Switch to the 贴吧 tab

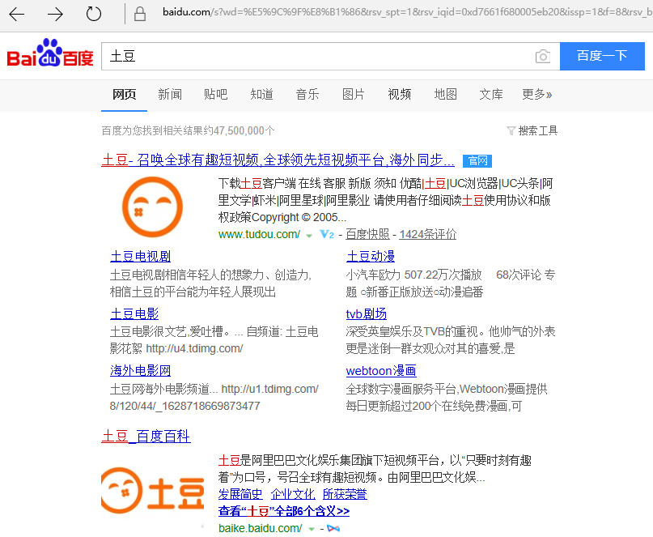(216, 94)
